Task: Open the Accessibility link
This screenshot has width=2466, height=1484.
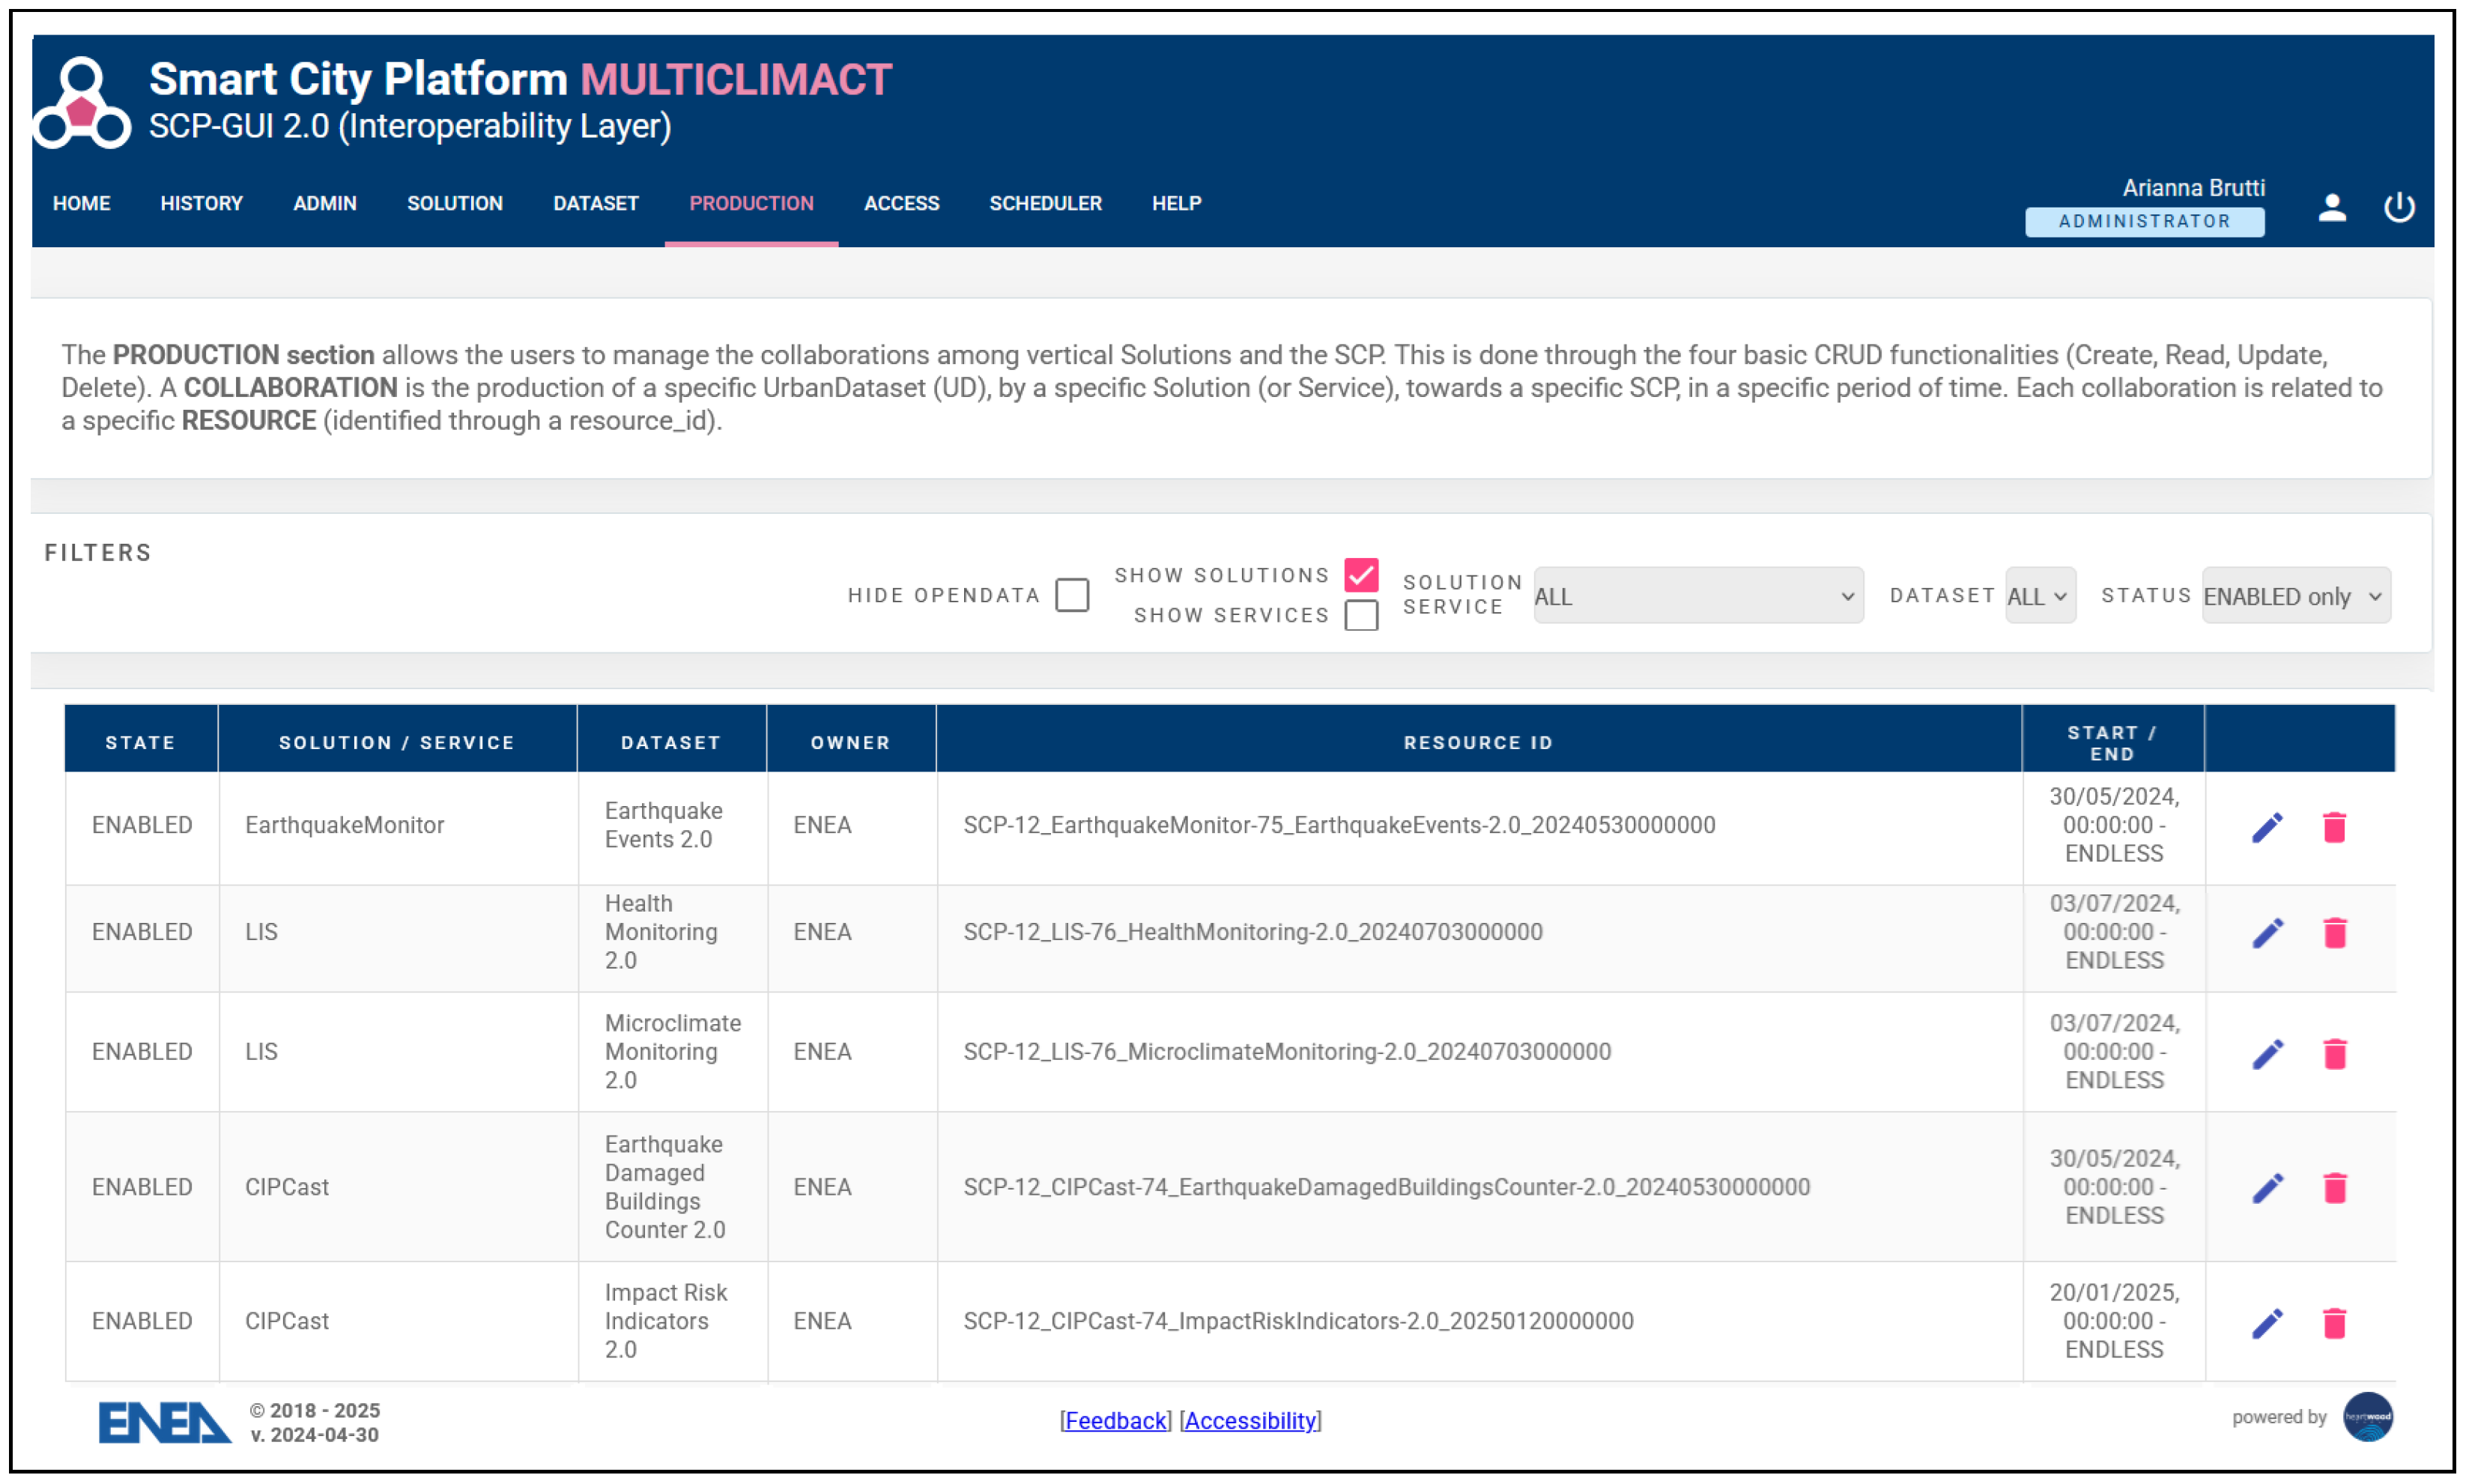Action: point(1250,1420)
